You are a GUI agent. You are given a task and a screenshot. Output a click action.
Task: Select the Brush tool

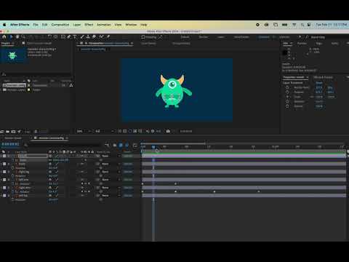(82, 37)
